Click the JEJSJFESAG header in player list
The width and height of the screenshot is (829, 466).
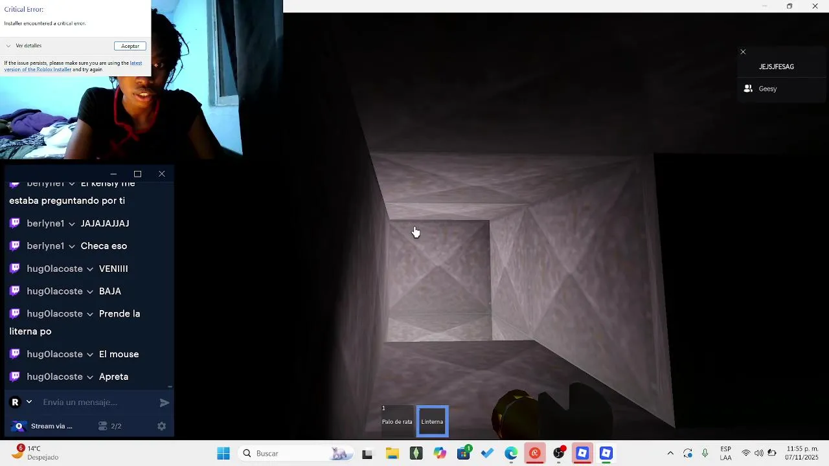pyautogui.click(x=777, y=67)
